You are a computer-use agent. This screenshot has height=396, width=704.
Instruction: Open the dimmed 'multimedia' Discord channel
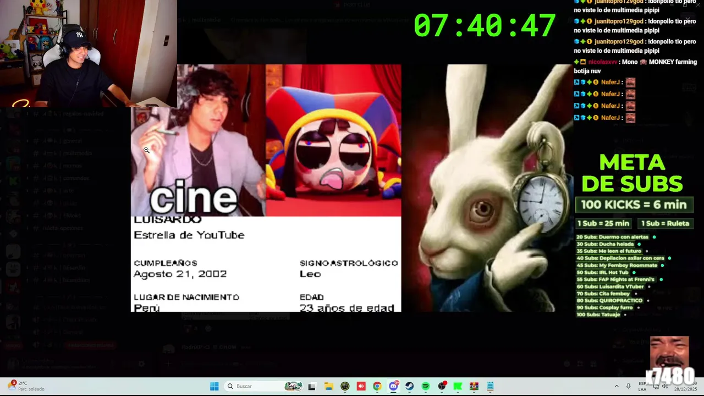[77, 153]
